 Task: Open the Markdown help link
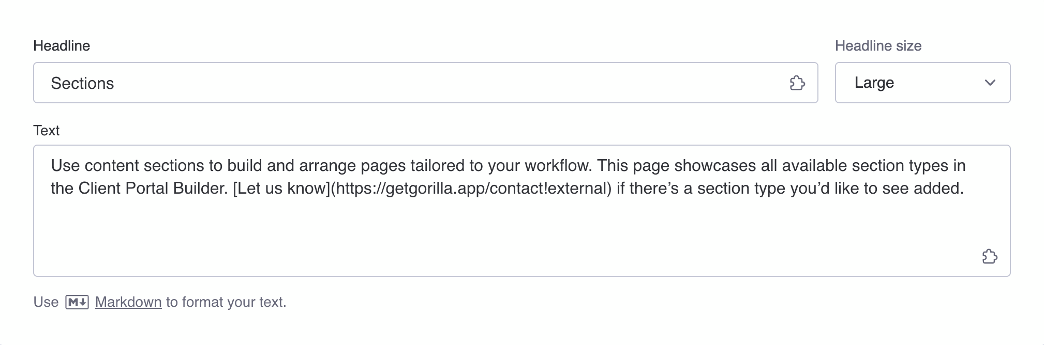tap(128, 302)
